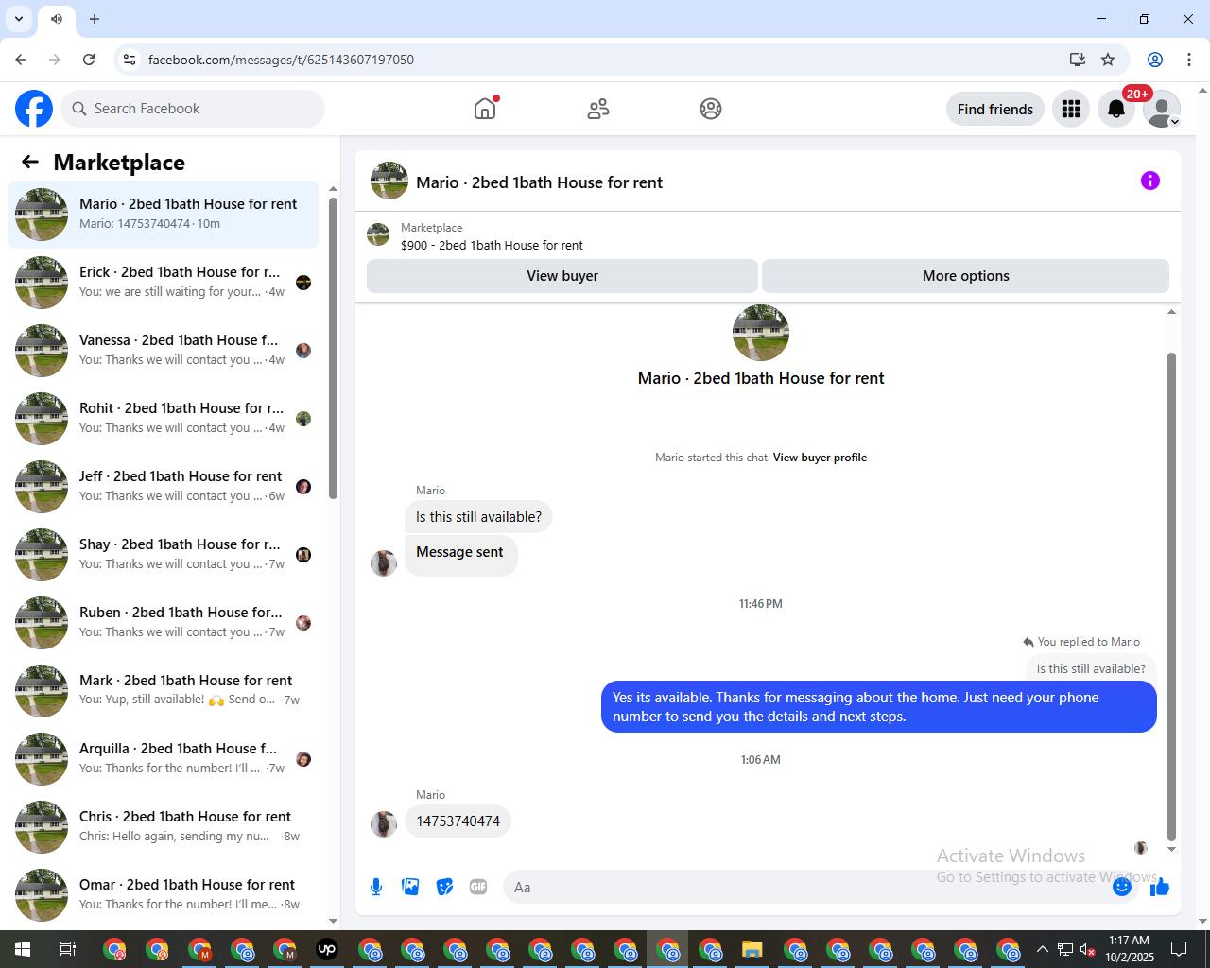Open the Groups icon in top navigation
The image size is (1210, 968).
[x=711, y=109]
